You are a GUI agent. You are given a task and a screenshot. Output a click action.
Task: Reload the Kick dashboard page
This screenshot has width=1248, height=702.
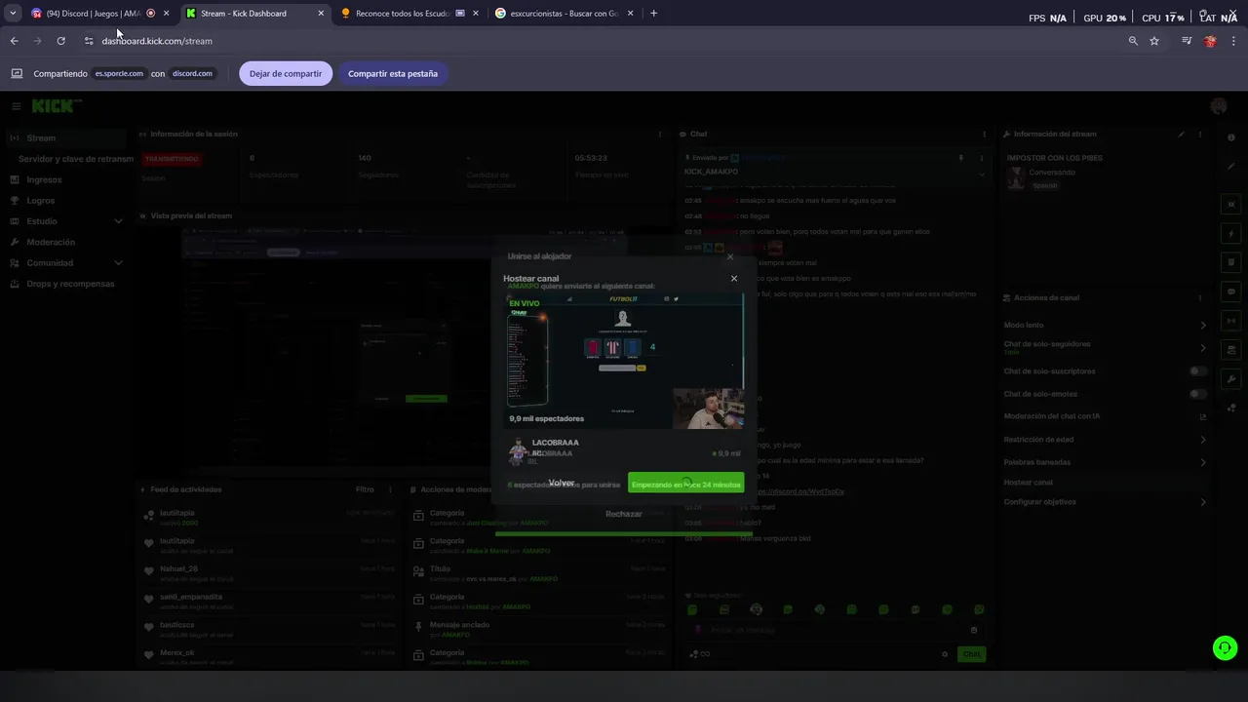click(60, 41)
